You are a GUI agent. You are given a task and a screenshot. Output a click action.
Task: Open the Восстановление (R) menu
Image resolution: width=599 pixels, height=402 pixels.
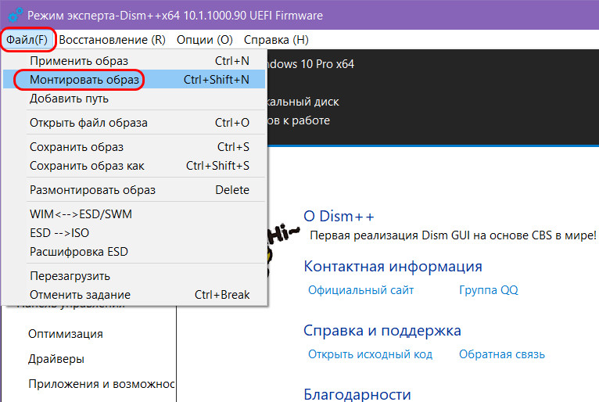coord(113,39)
